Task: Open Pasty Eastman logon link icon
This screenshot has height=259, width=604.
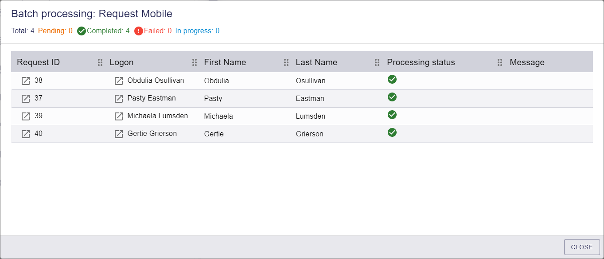Action: coord(119,99)
